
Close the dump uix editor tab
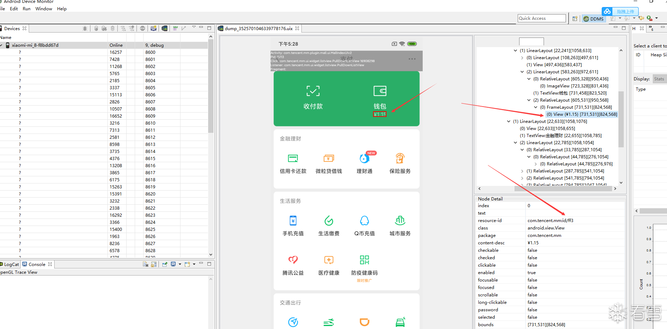[x=297, y=28]
